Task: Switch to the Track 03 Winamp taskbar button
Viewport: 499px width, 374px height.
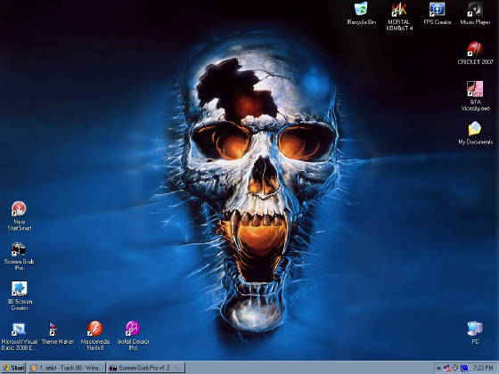Action: [x=66, y=368]
